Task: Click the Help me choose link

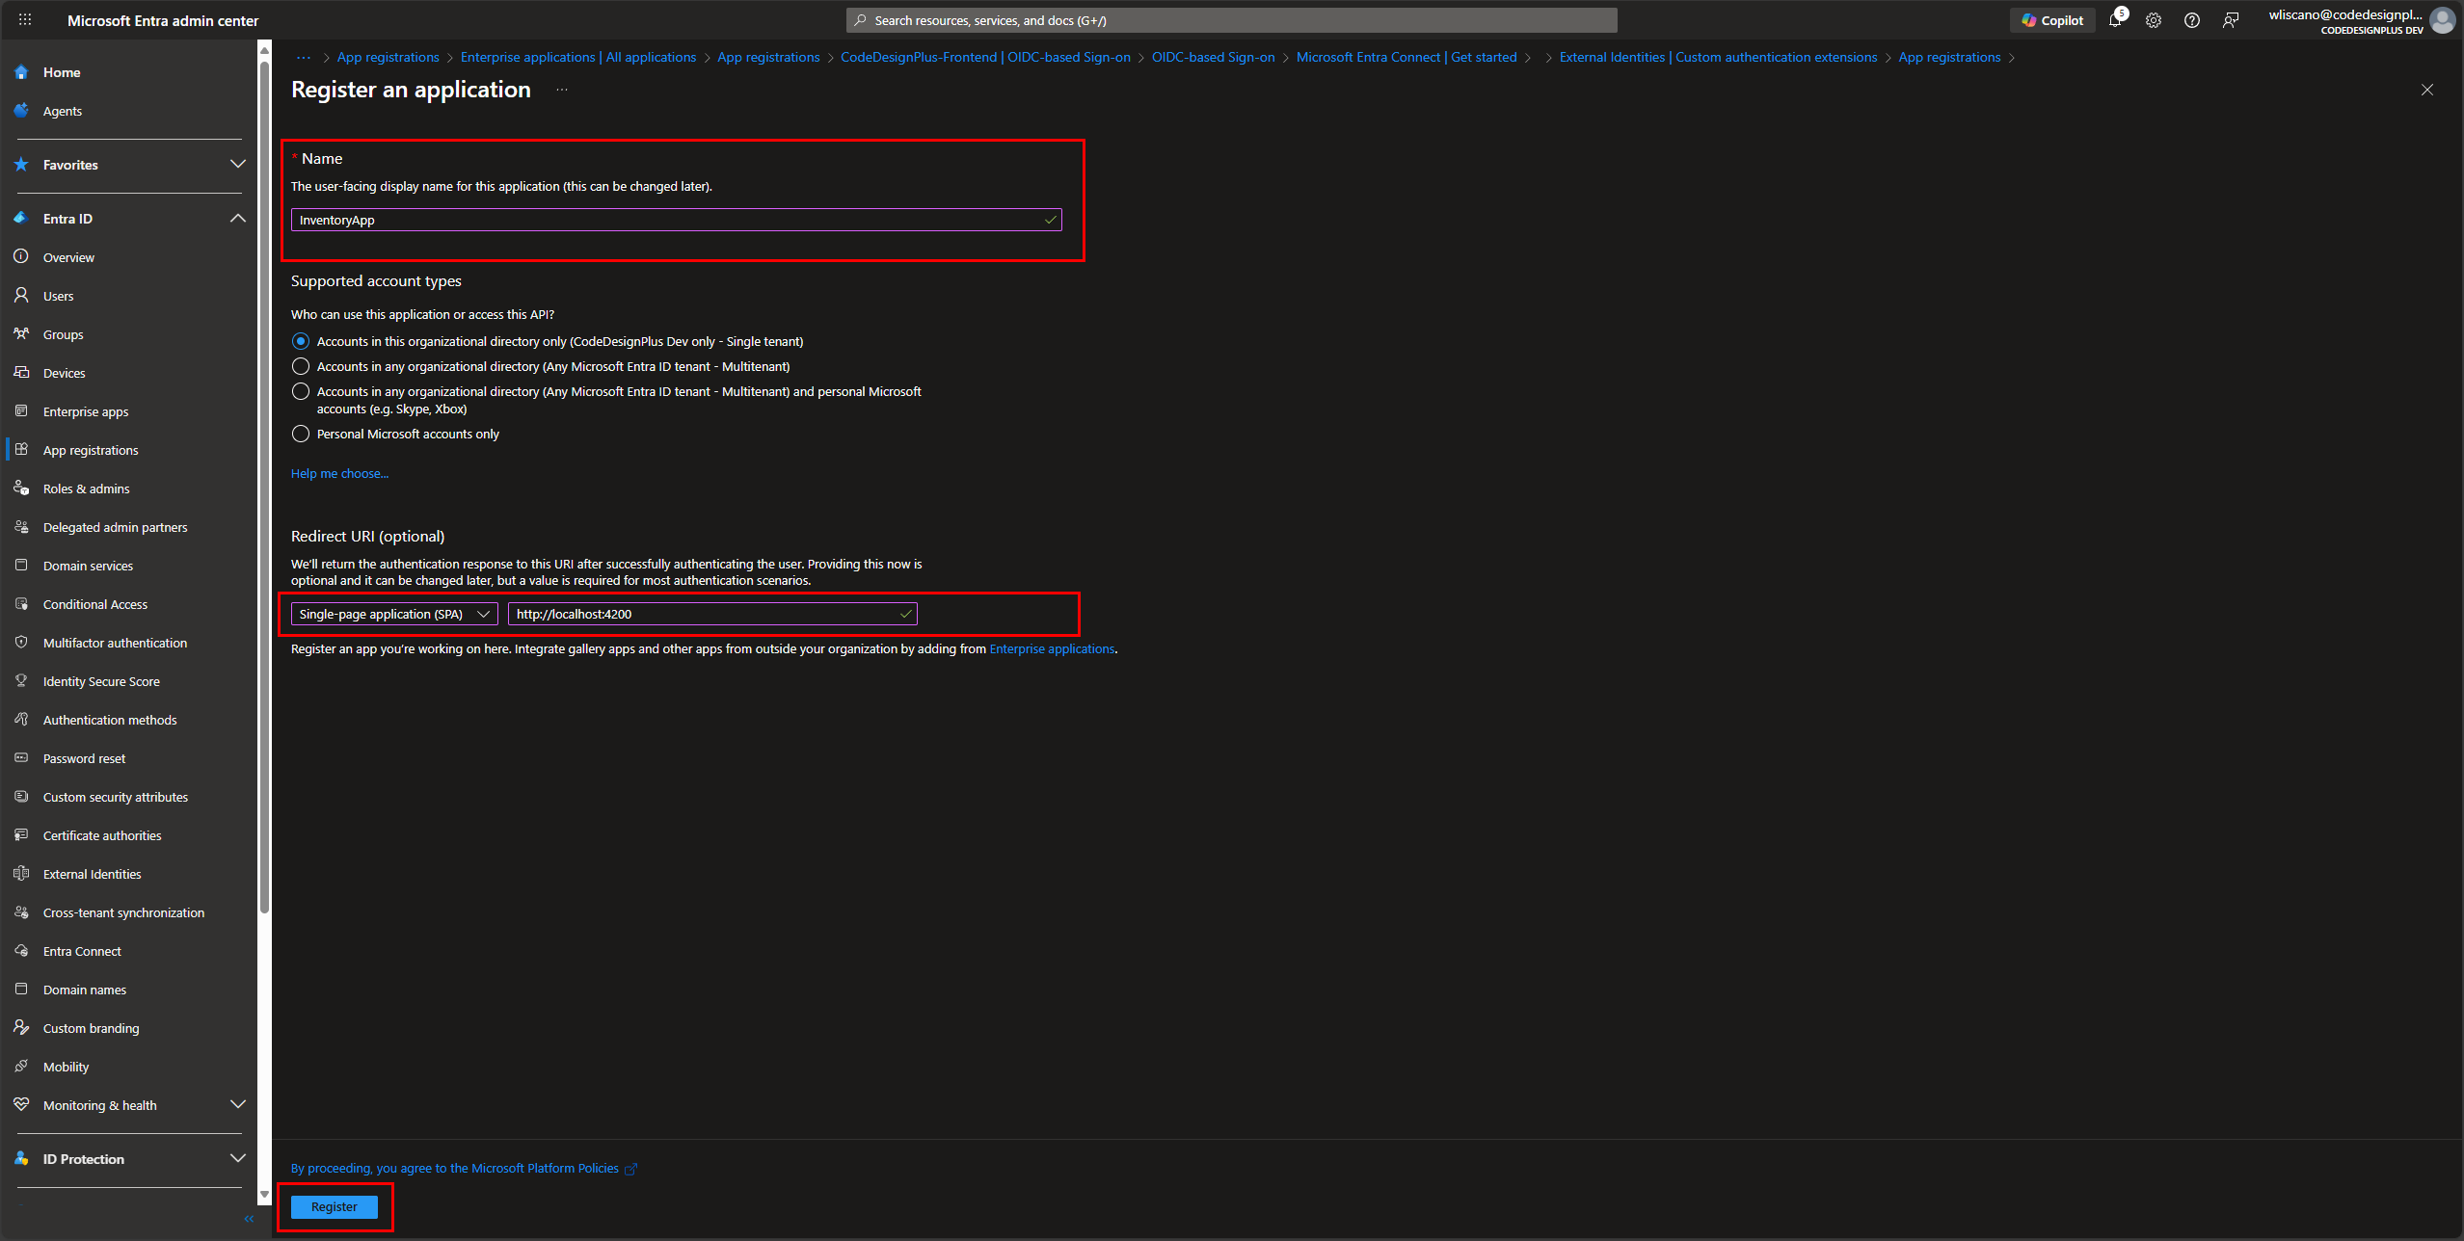Action: coord(339,473)
